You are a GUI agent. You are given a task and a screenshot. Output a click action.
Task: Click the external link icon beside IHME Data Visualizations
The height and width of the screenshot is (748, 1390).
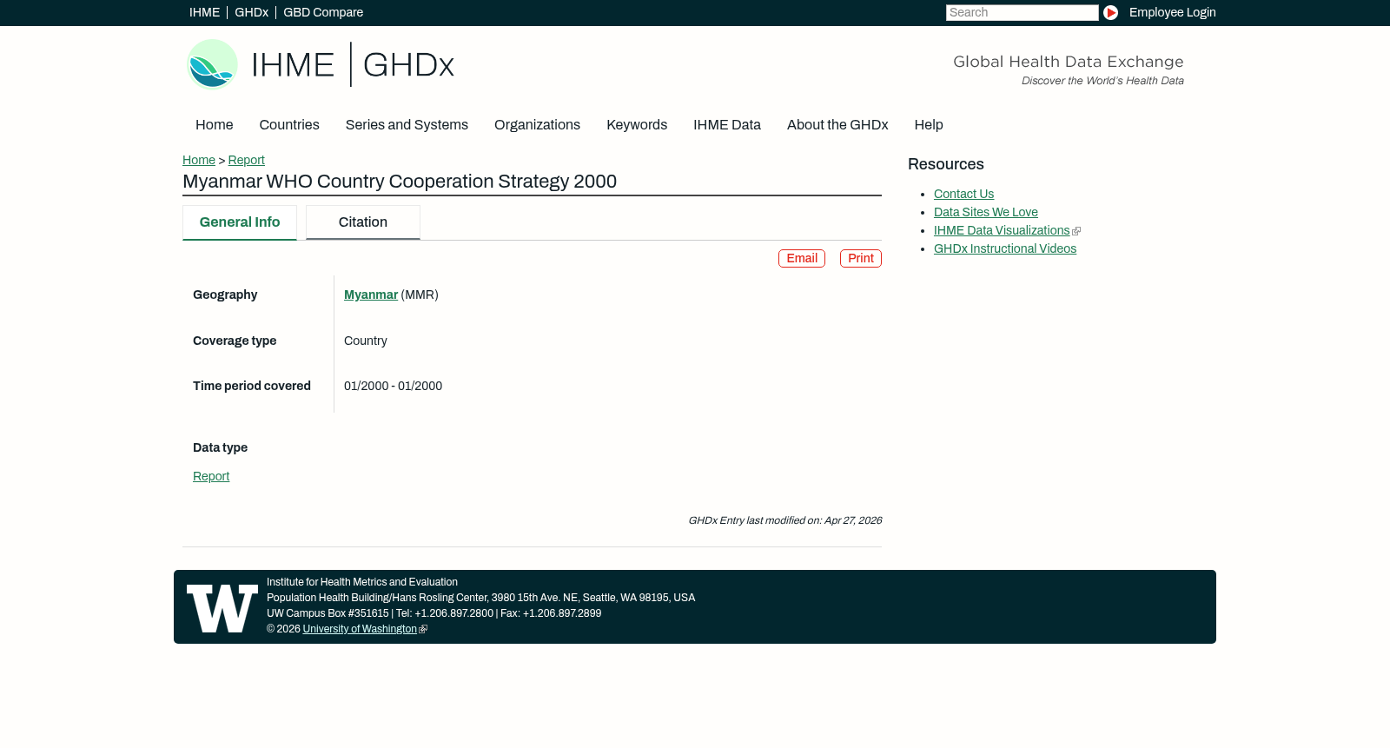point(1076,231)
